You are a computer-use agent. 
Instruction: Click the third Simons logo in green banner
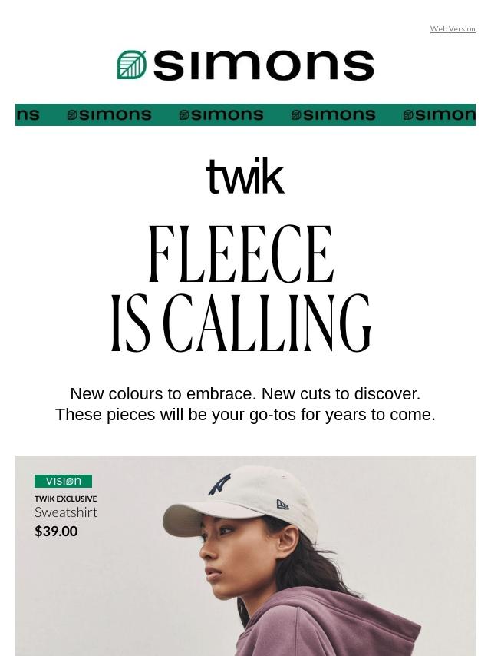333,114
